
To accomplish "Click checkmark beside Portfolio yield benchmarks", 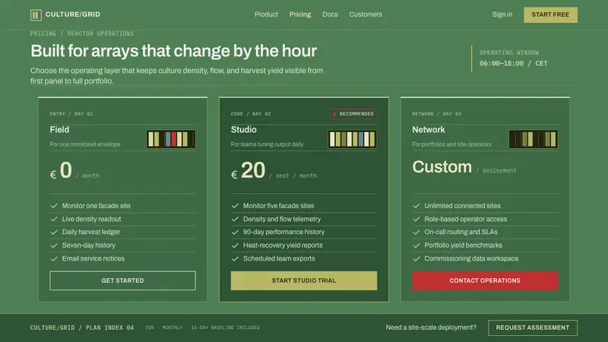I will tap(416, 245).
